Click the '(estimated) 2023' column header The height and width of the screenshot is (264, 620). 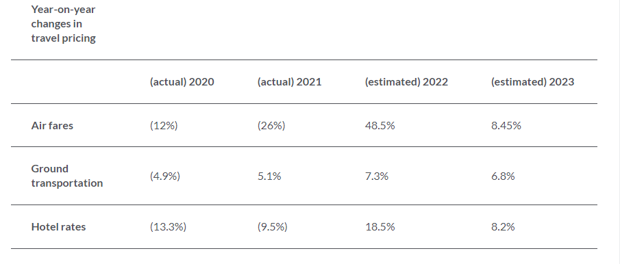pos(532,81)
